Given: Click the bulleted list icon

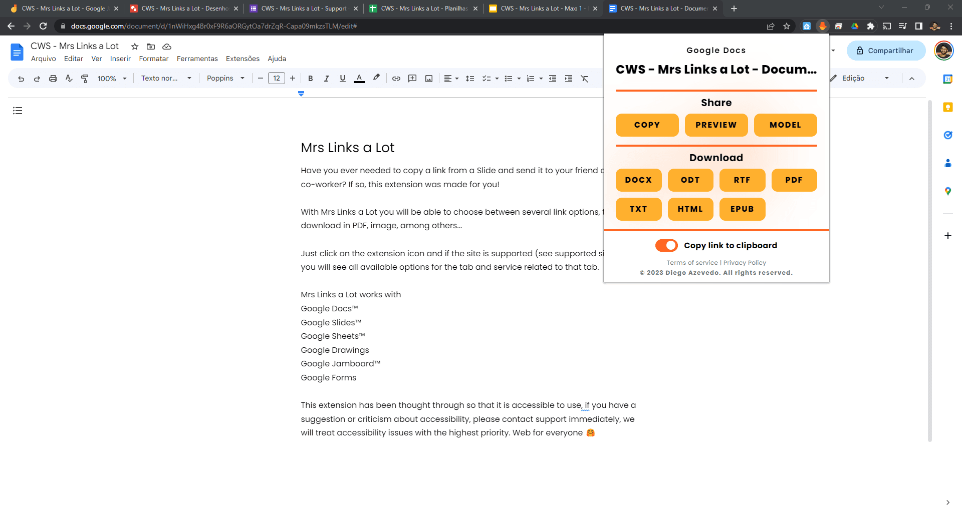Looking at the screenshot, I should 509,79.
